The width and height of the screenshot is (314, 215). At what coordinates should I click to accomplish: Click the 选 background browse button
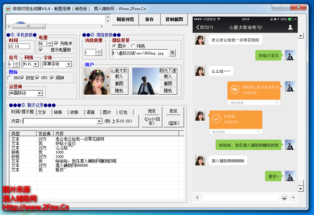(x=172, y=53)
